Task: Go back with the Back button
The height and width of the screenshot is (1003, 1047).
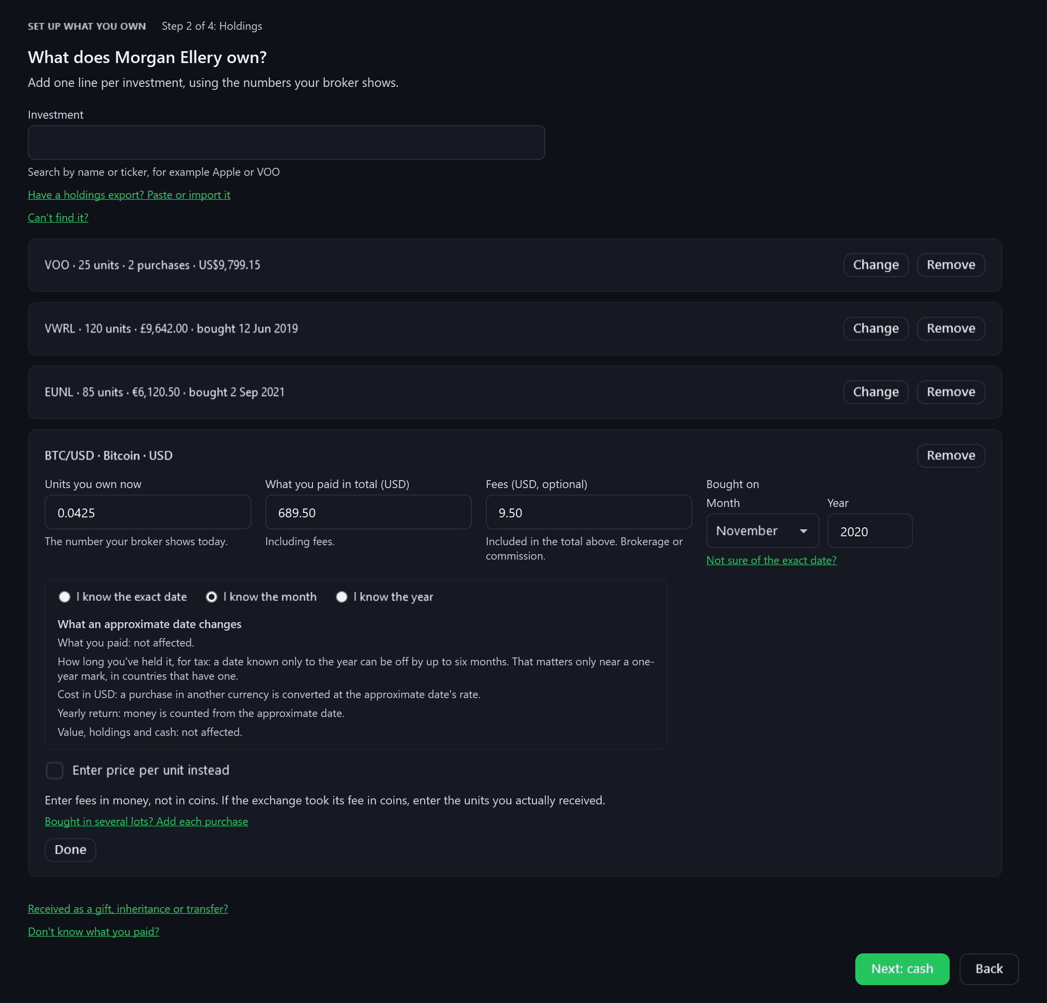Action: 989,969
